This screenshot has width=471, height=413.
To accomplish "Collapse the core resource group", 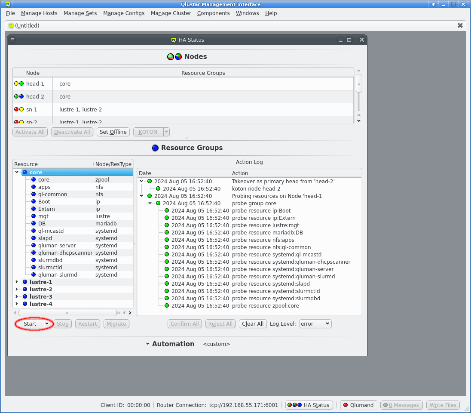I will (x=17, y=172).
